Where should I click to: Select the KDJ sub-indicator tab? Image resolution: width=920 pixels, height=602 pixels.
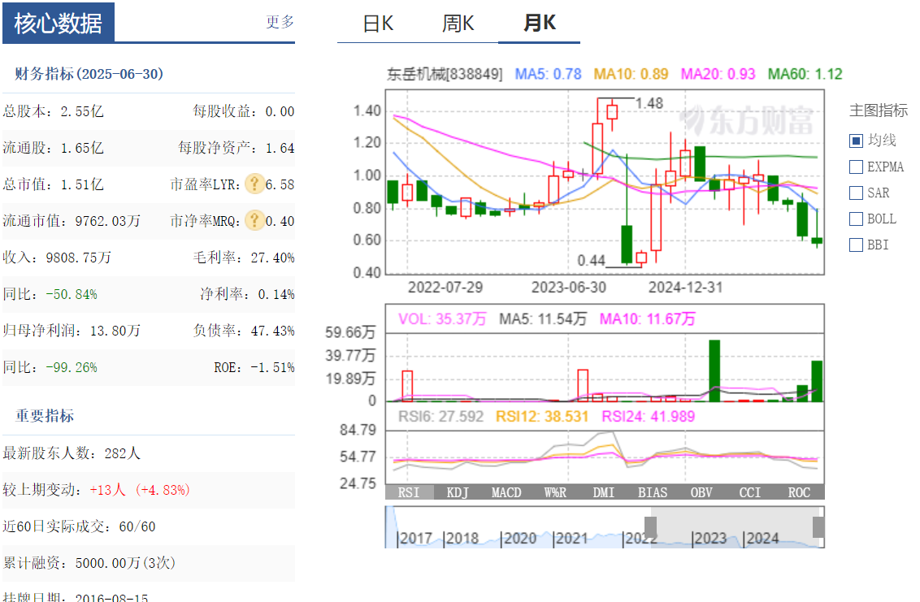(x=458, y=492)
